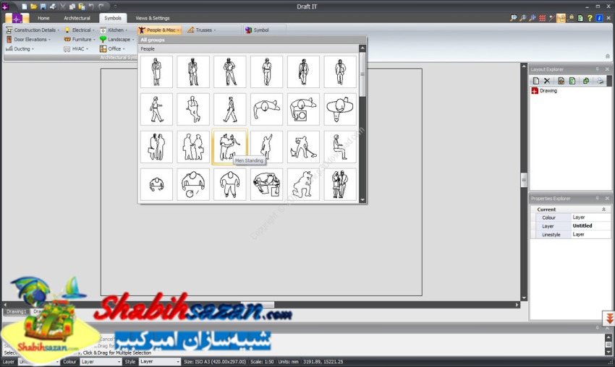
Task: Open help with the yellow question mark
Action: [x=590, y=18]
